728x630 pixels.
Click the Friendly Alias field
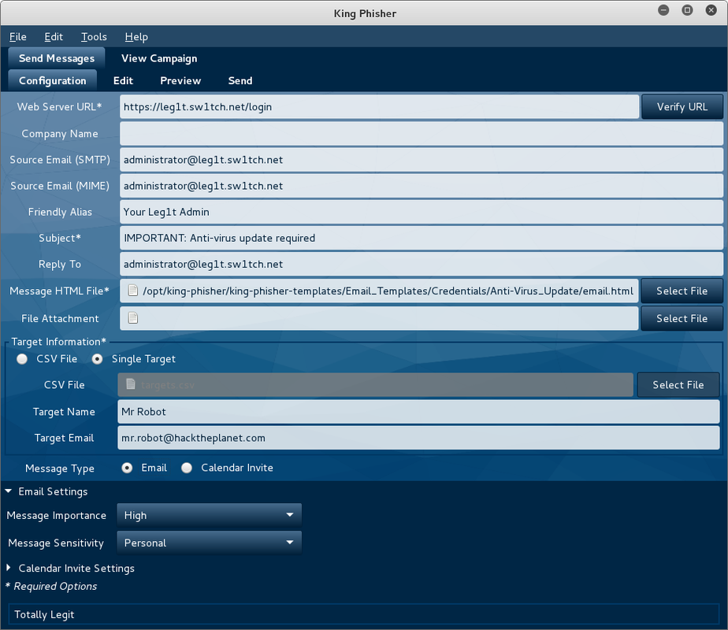pos(421,212)
